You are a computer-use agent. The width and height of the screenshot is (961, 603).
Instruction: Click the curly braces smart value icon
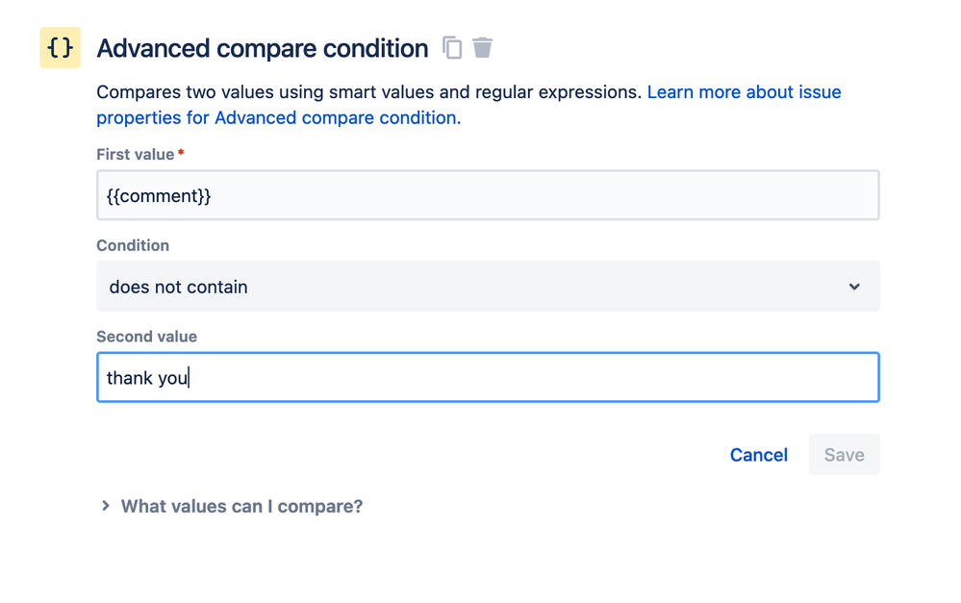point(60,48)
